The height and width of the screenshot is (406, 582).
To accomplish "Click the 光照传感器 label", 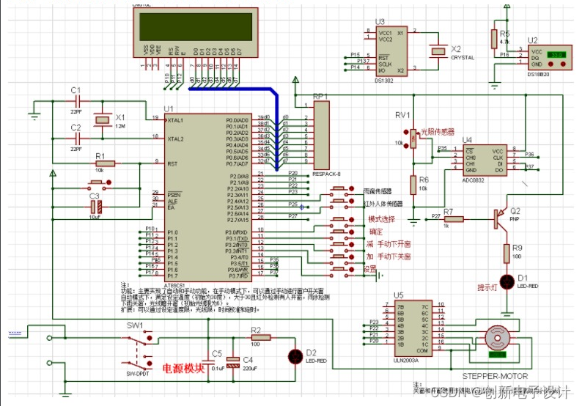I will click(438, 132).
